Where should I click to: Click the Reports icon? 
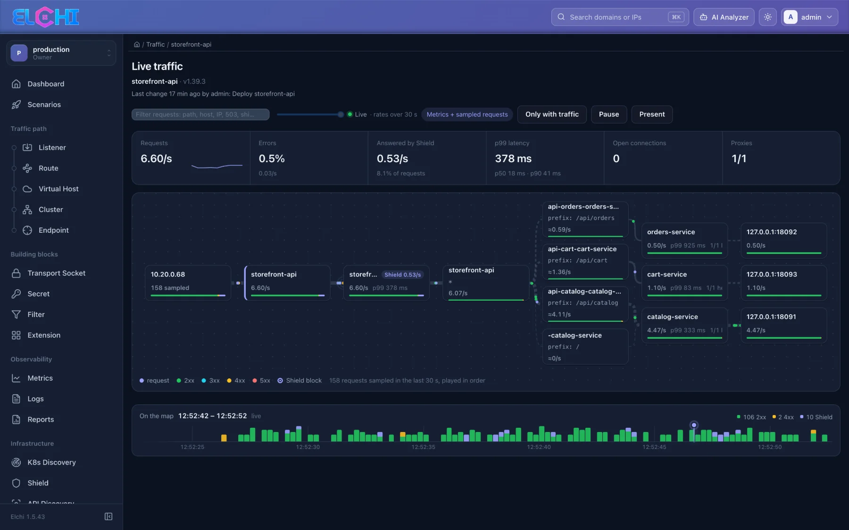tap(16, 420)
